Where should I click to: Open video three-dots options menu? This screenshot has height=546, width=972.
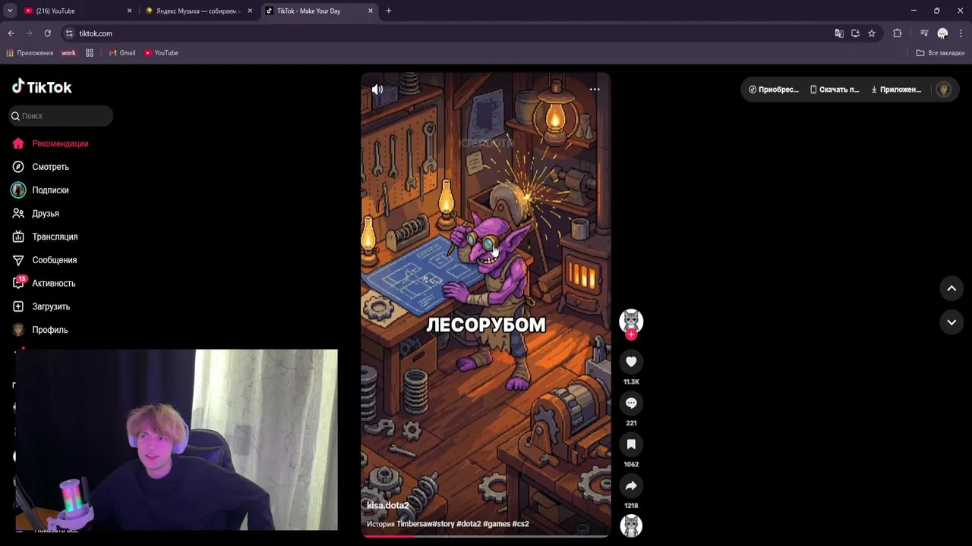coord(595,89)
